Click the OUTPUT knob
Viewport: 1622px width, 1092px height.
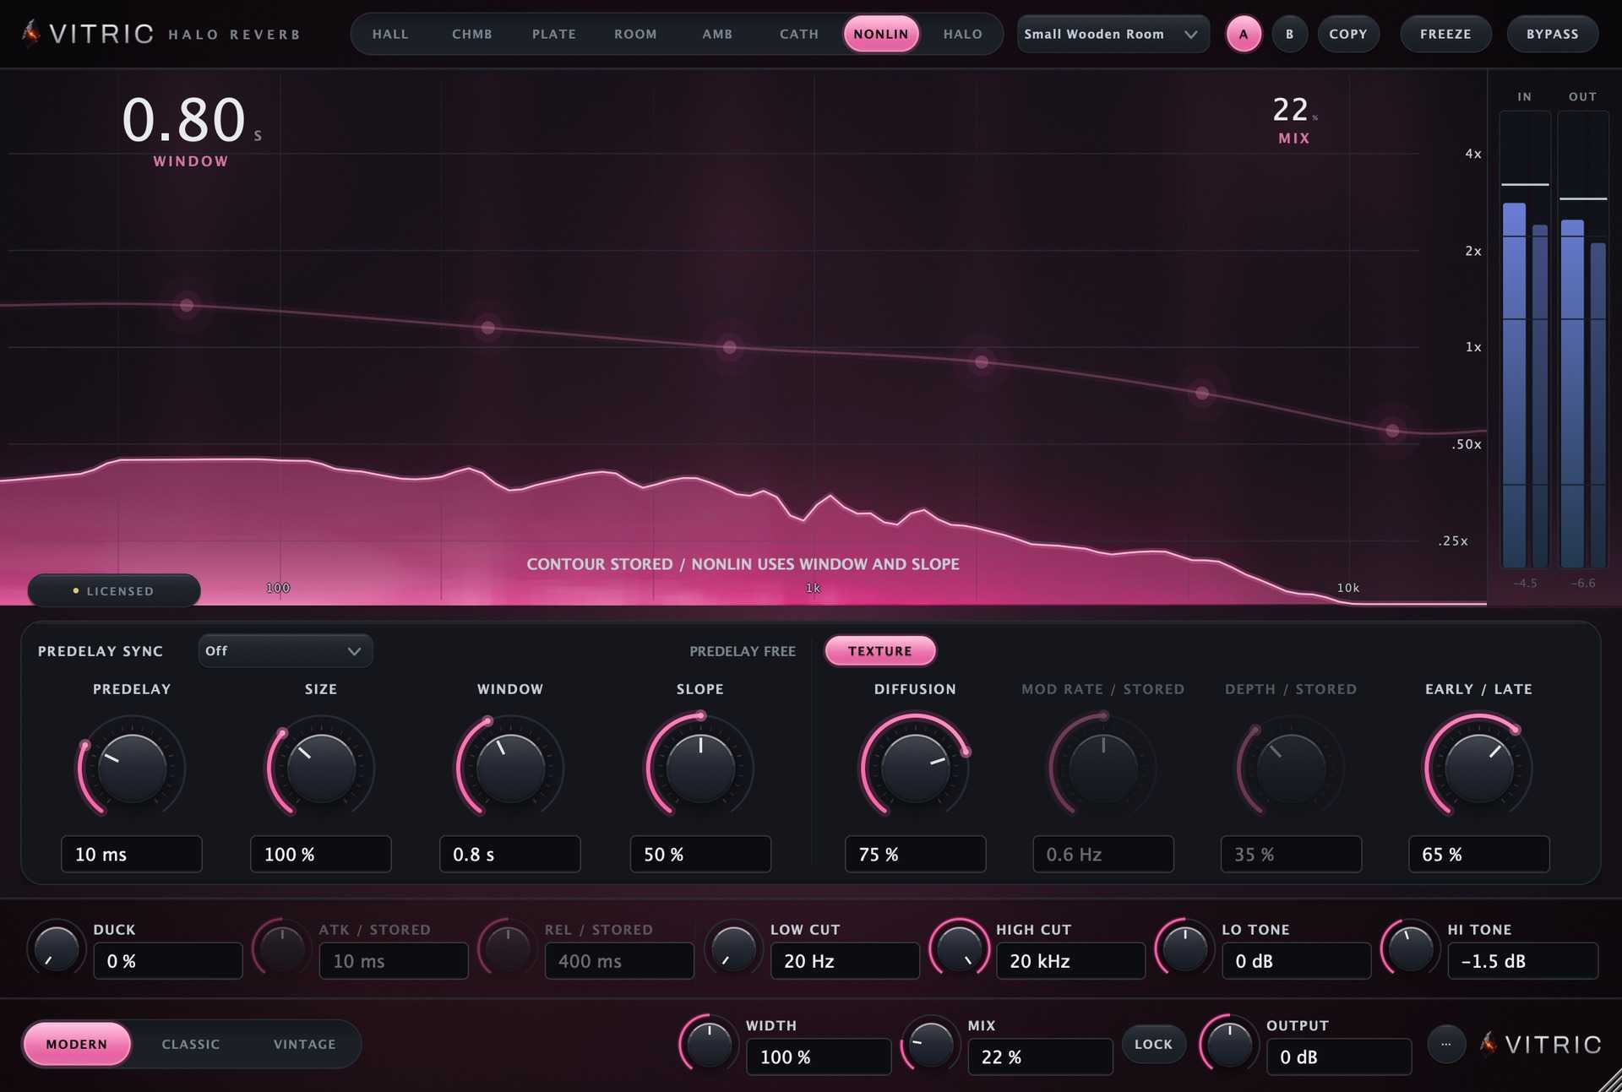[x=1230, y=1044]
